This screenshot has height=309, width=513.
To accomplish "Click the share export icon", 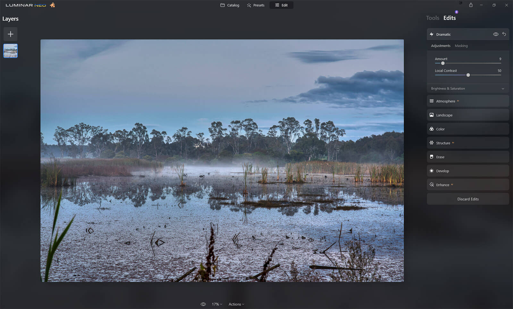I will 471,5.
